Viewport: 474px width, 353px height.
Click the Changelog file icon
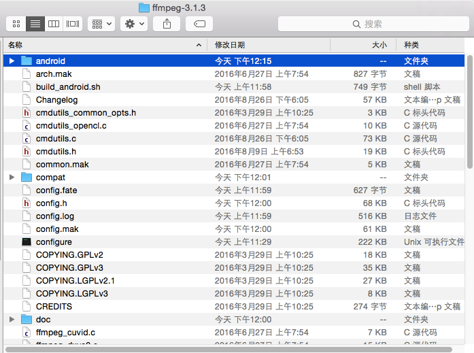tap(27, 100)
